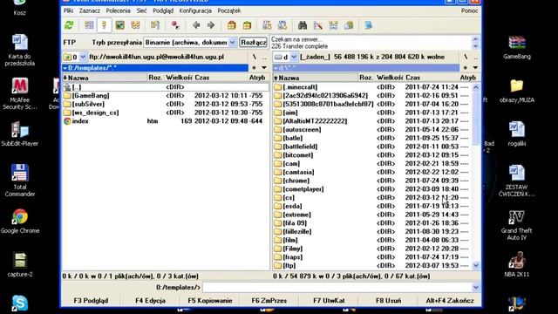Select the [GameBang] folder in left panel
558x314 pixels.
pyautogui.click(x=166, y=95)
